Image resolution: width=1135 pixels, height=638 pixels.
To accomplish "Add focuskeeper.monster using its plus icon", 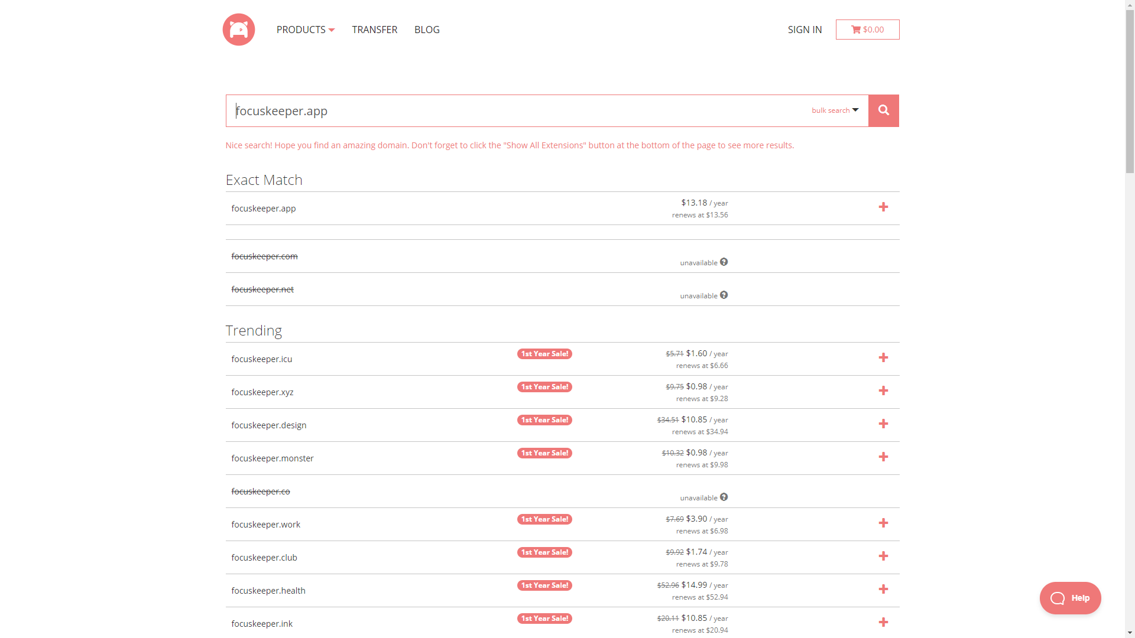I will pyautogui.click(x=883, y=457).
